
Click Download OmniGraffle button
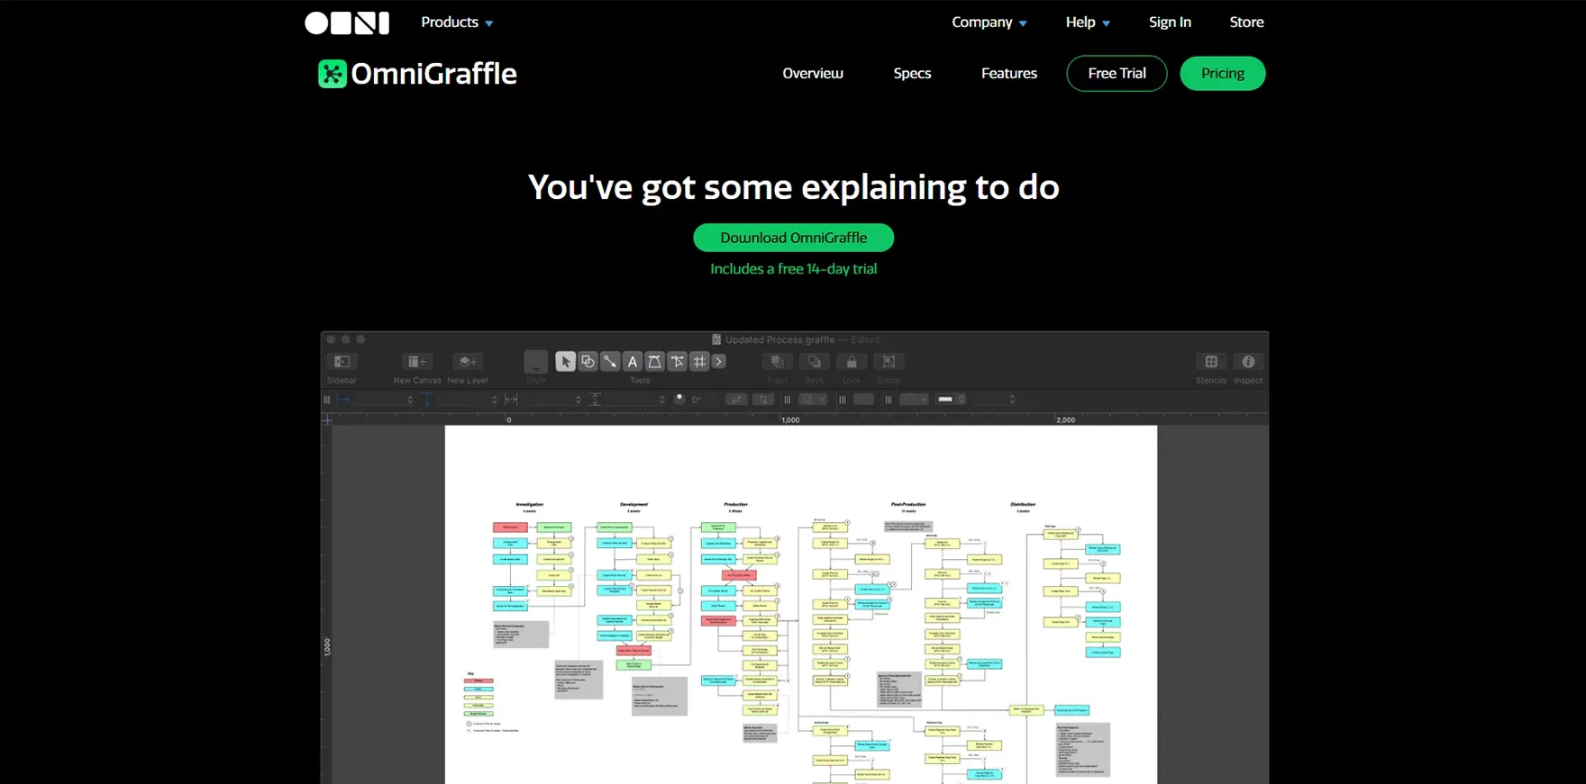(793, 238)
